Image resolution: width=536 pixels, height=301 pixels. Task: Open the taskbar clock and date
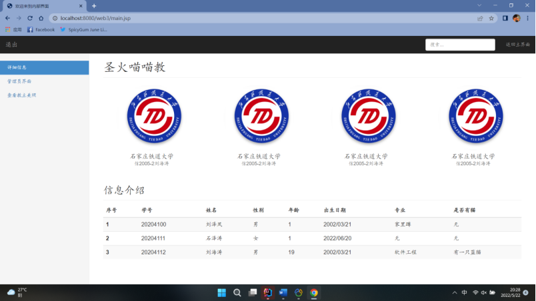tap(511, 292)
